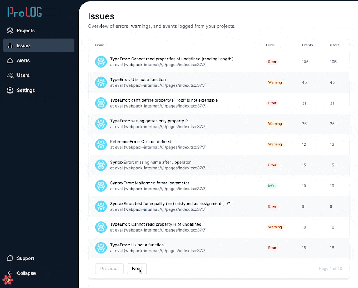Click the Support chat bubble icon

pos(10,258)
